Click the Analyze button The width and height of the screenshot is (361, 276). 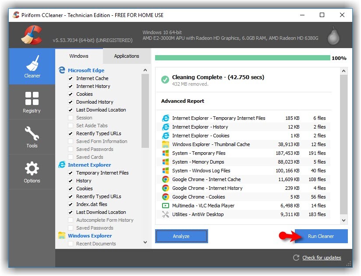181,236
